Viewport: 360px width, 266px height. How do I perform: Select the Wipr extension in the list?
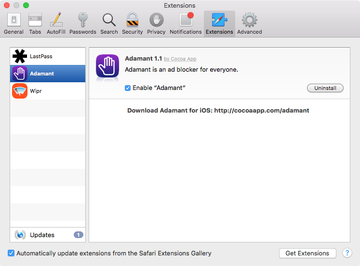coord(48,91)
